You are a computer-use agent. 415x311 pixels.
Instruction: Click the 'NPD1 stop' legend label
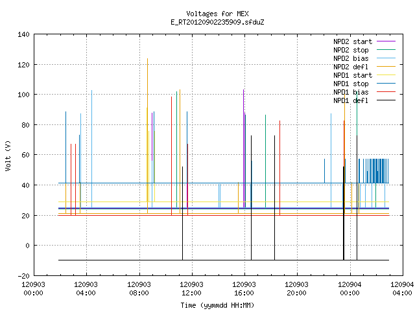click(351, 84)
